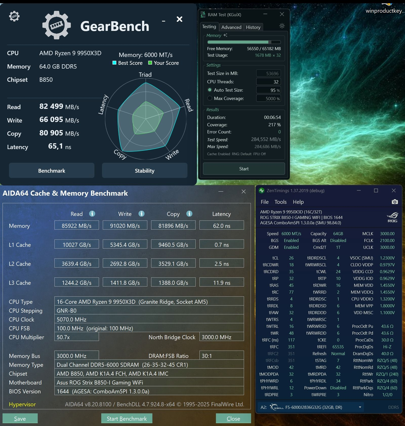Click the CPU Threads input field
This screenshot has width=405, height=426.
[269, 82]
